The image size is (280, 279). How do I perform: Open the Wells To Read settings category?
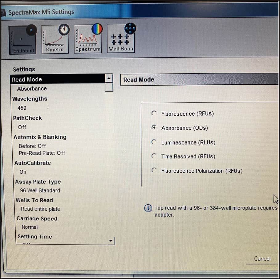coord(34,200)
